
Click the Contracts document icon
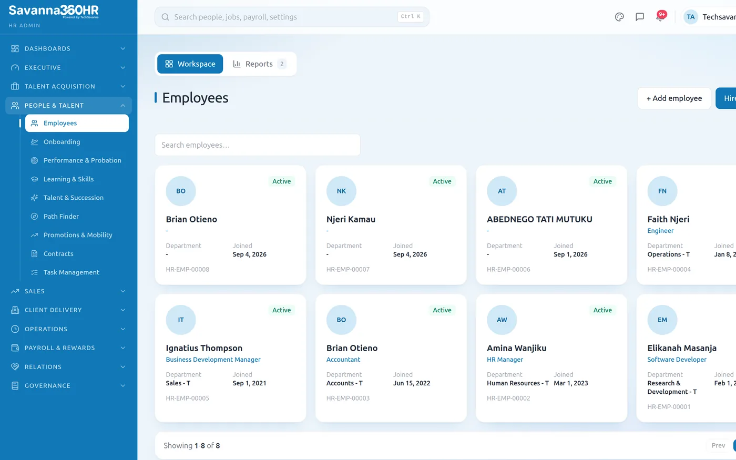coord(34,254)
